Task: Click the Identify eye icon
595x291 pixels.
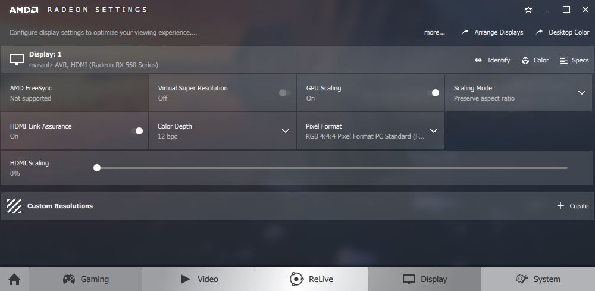Action: 478,60
